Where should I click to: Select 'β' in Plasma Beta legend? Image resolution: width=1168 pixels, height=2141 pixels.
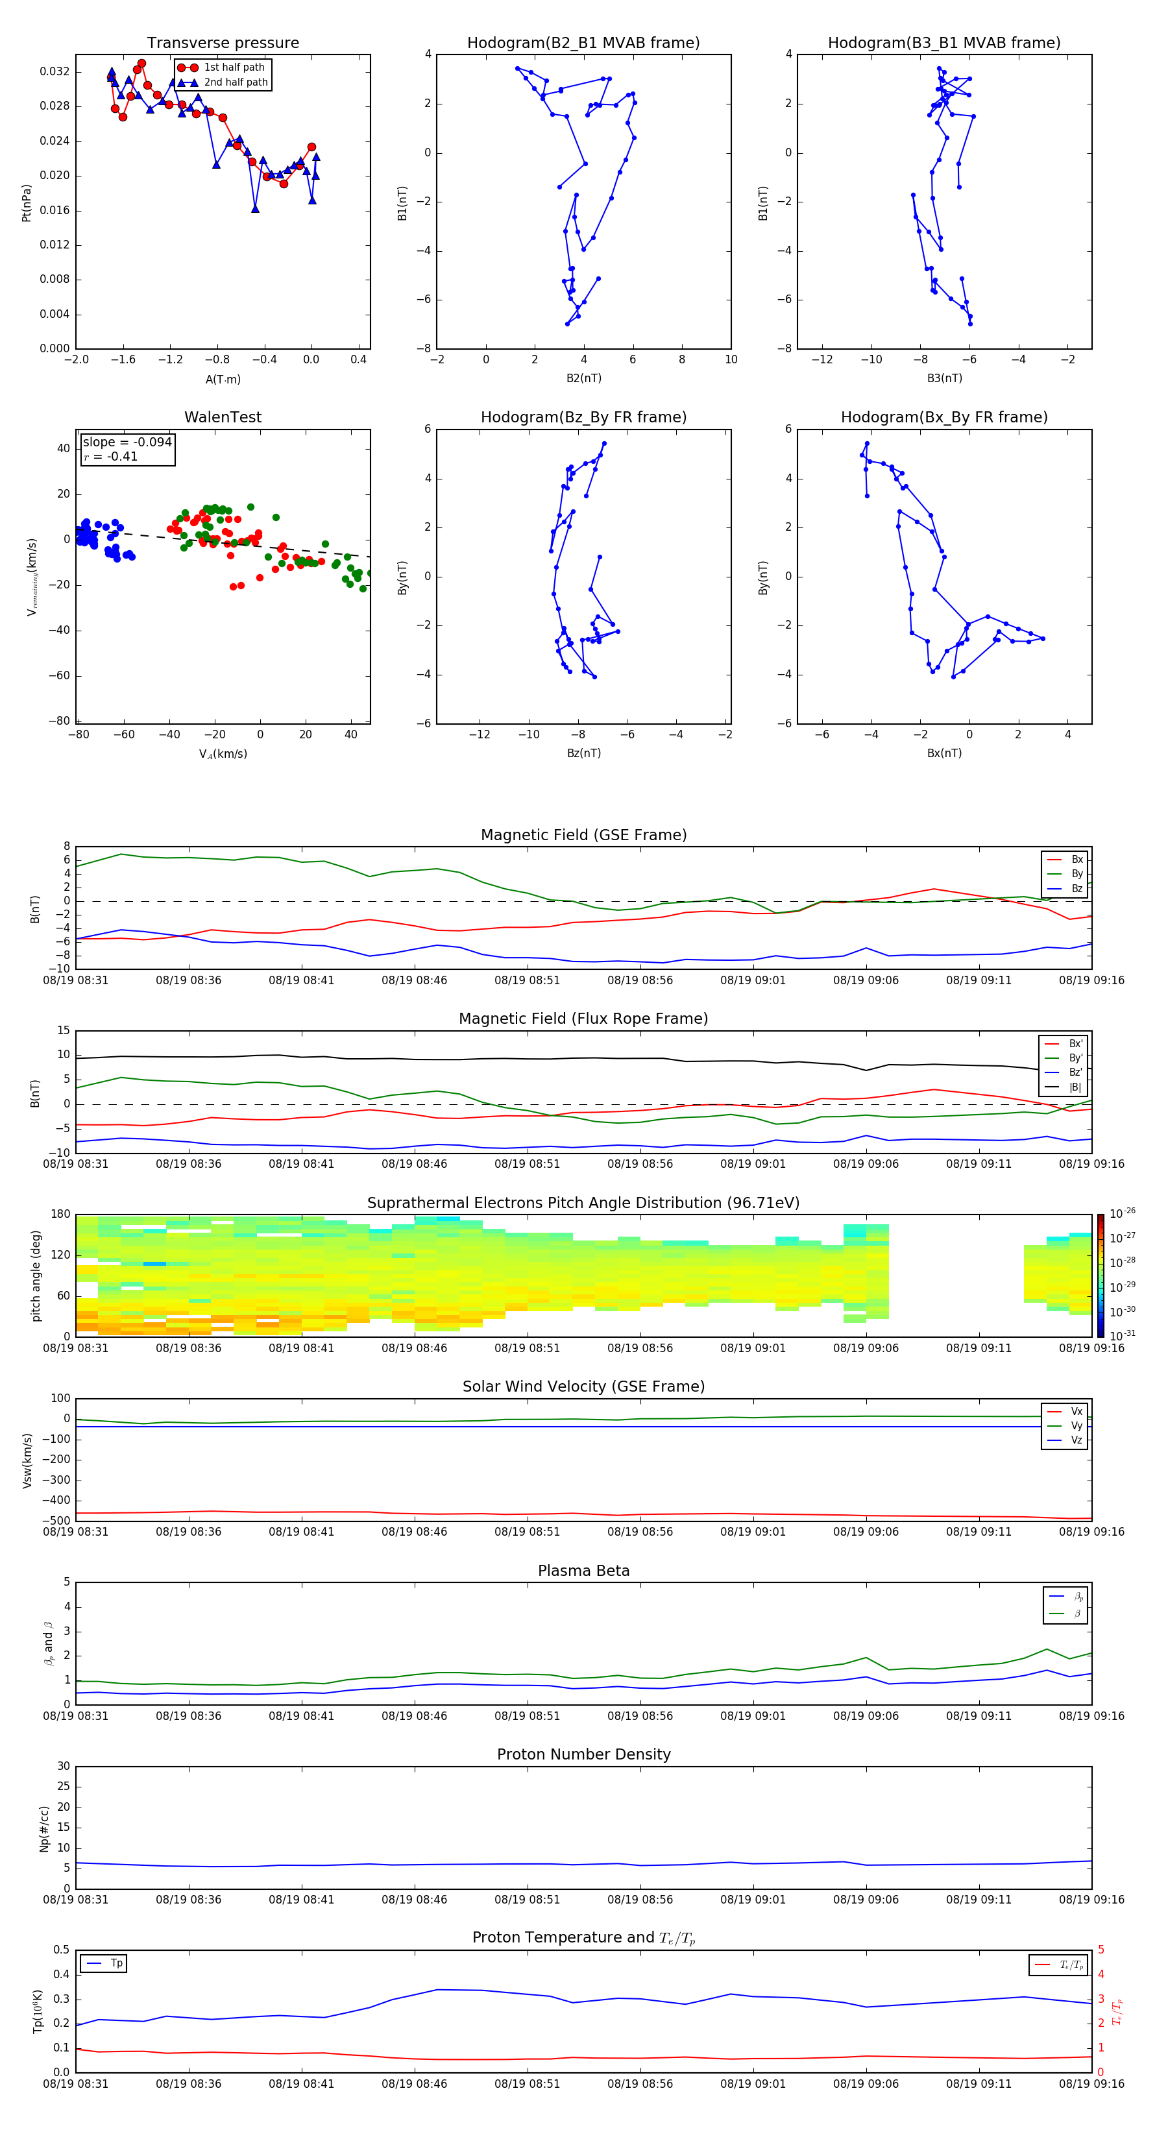1065,1614
